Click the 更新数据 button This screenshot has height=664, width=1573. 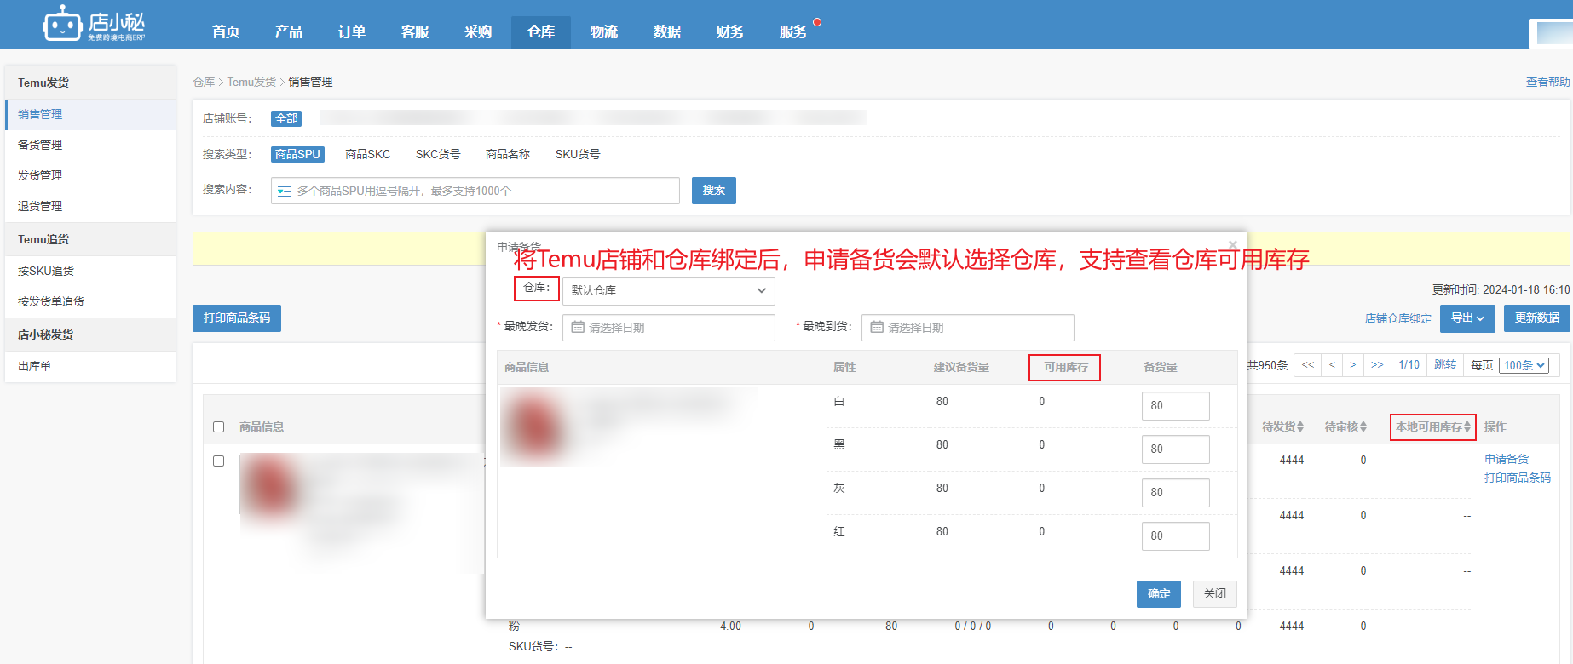[1537, 318]
